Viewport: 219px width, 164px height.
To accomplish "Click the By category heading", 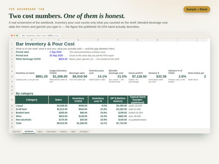I will [25, 93].
